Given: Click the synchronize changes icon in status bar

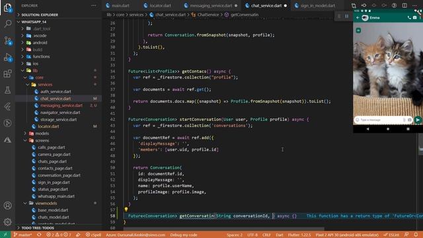Looking at the screenshot, I should tap(39, 235).
